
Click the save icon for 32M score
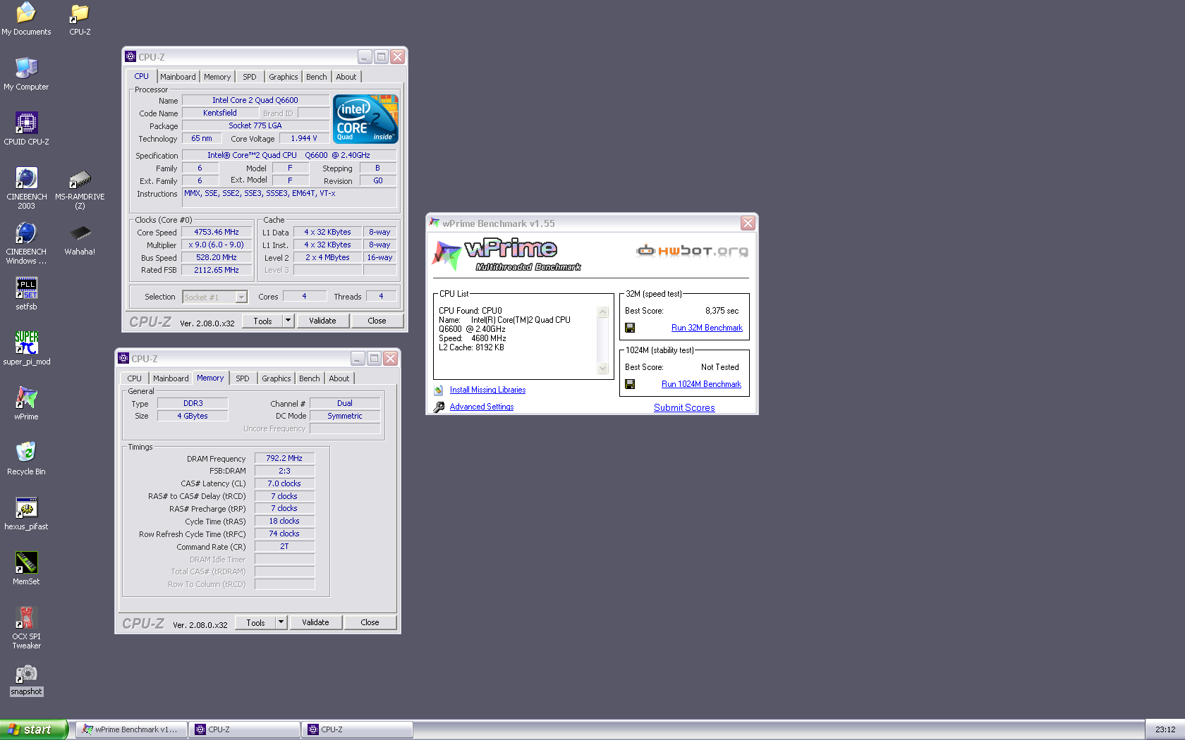point(630,328)
